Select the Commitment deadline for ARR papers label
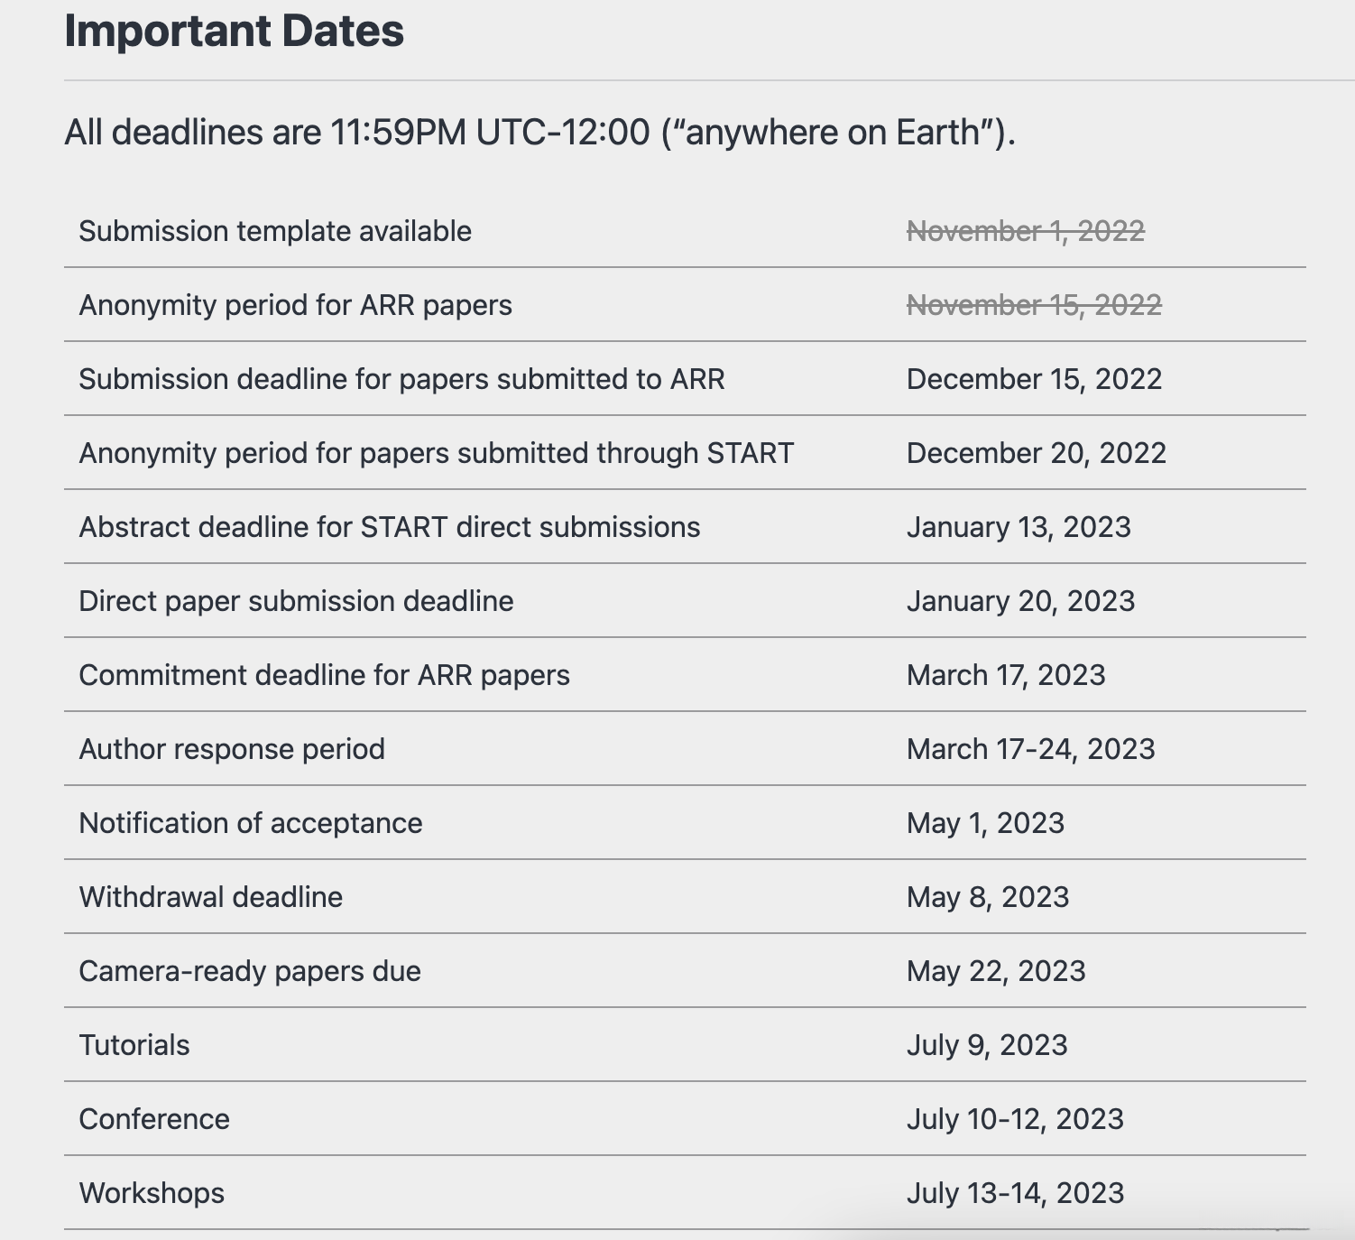This screenshot has height=1240, width=1355. click(x=324, y=676)
